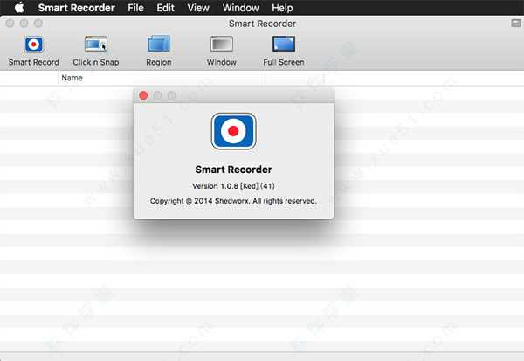Start a Smart Record capture
The height and width of the screenshot is (361, 524).
click(x=33, y=51)
